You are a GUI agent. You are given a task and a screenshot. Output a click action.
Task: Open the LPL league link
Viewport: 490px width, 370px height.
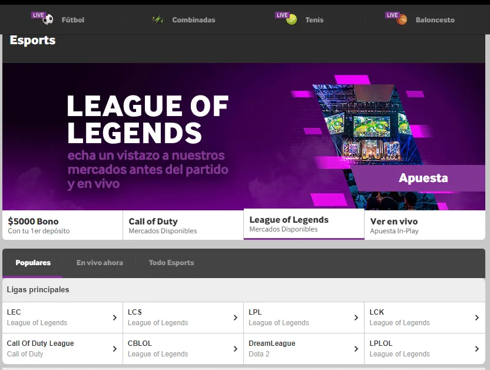[x=304, y=318]
